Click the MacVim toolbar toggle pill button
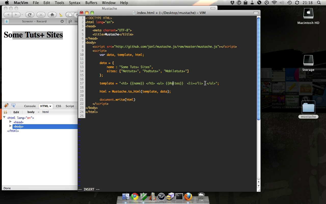 point(256,13)
